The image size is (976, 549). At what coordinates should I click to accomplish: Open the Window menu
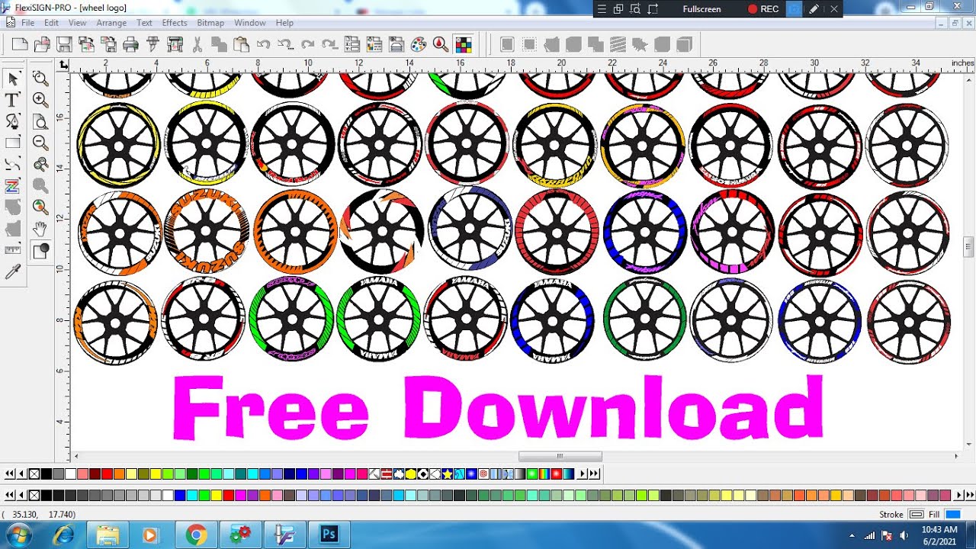point(250,23)
